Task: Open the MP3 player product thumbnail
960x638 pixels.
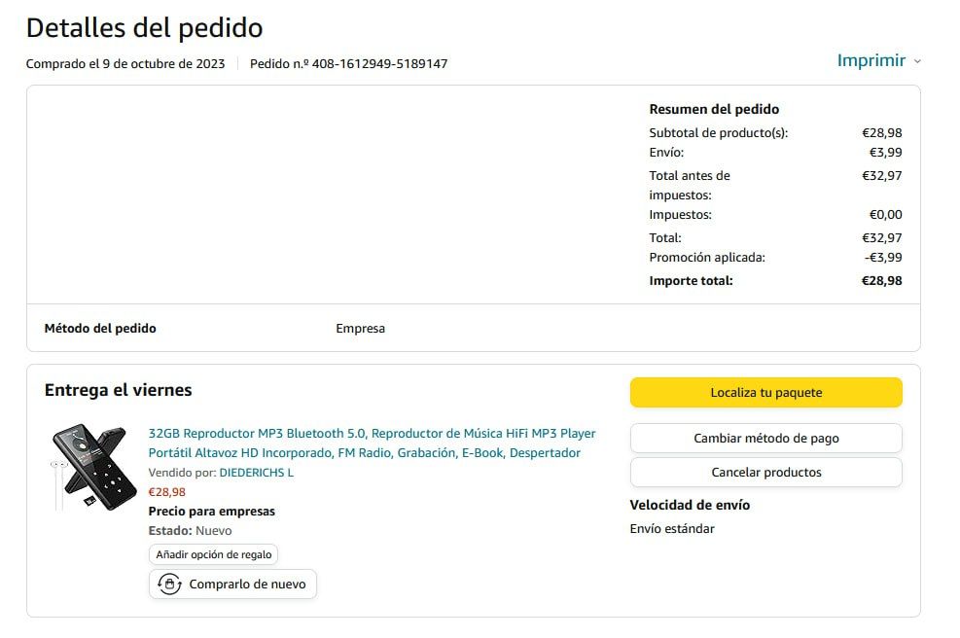Action: 89,468
